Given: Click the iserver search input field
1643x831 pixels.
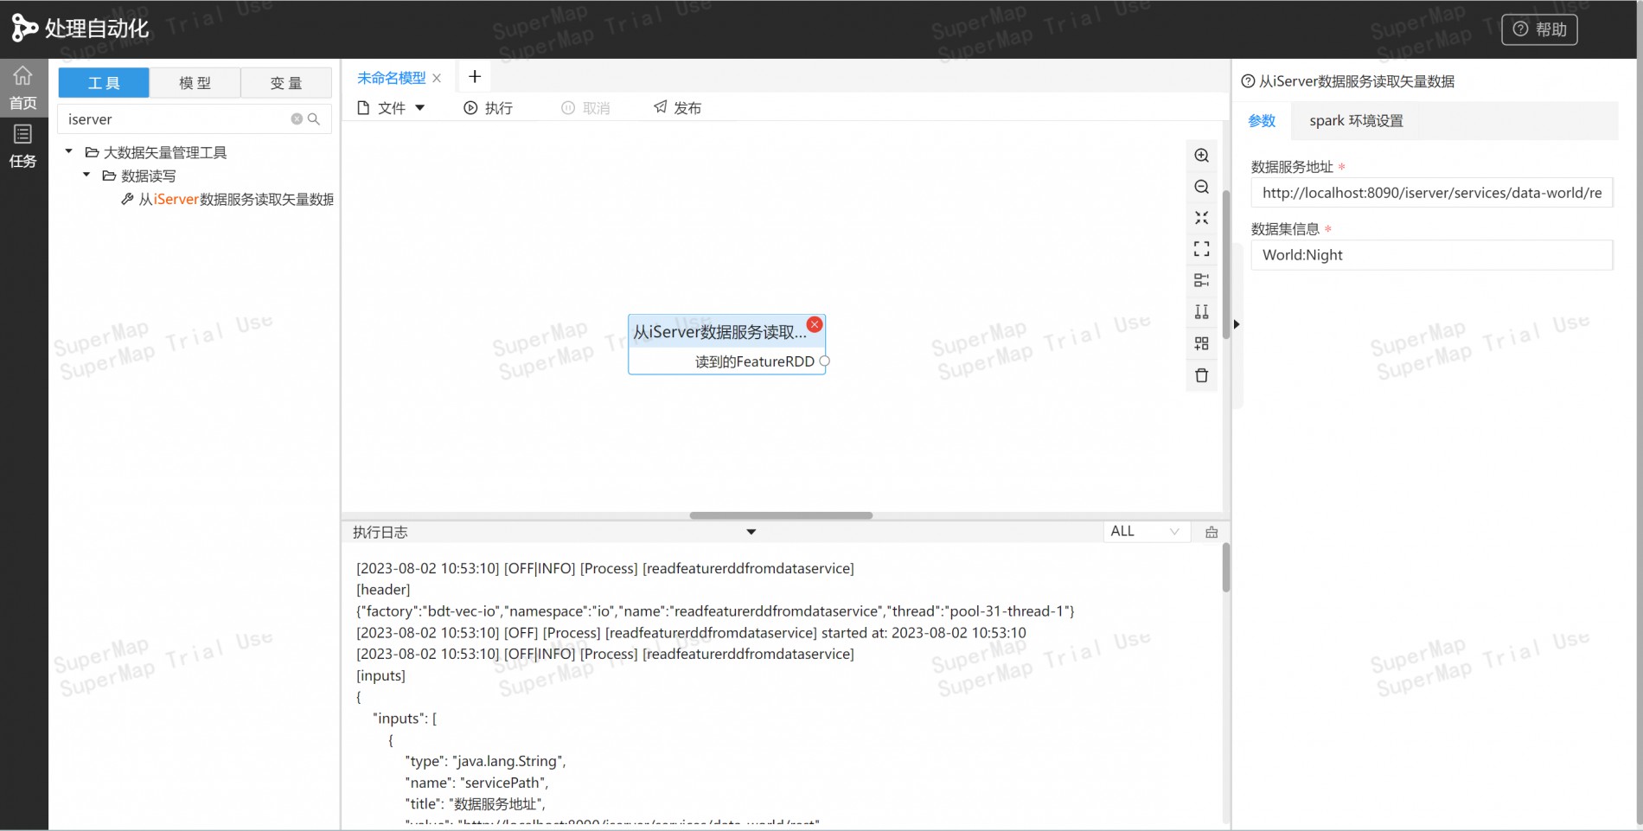Looking at the screenshot, I should click(x=177, y=119).
